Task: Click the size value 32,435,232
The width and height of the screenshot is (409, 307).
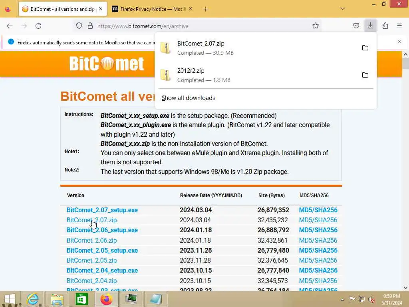Action: (x=272, y=220)
